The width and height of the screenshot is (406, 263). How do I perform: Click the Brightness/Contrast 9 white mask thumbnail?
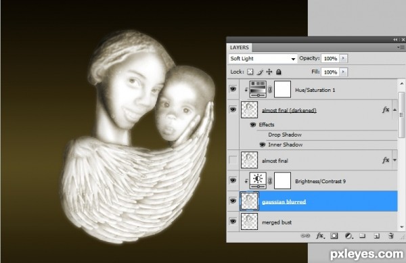282,181
